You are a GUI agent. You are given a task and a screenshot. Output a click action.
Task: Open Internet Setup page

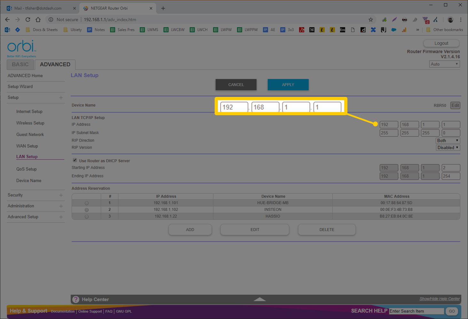(x=29, y=111)
